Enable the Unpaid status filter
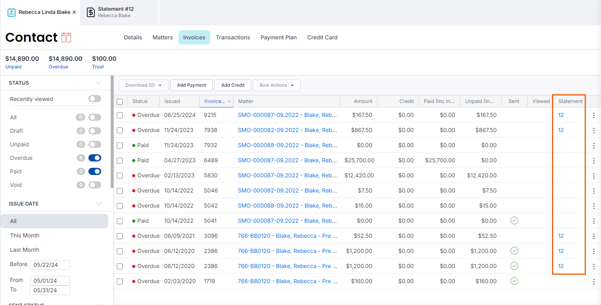This screenshot has height=305, width=601. click(95, 144)
